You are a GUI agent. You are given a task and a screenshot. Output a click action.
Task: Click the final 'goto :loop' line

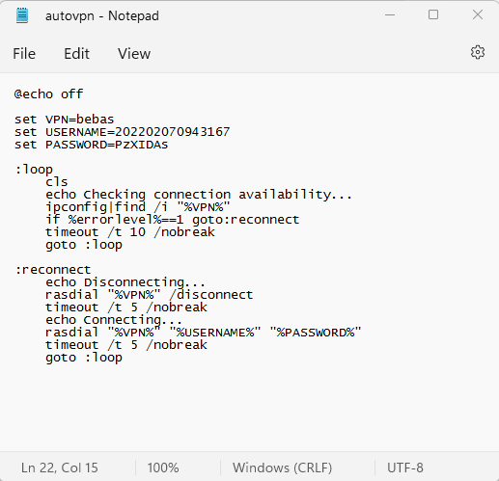coord(84,358)
